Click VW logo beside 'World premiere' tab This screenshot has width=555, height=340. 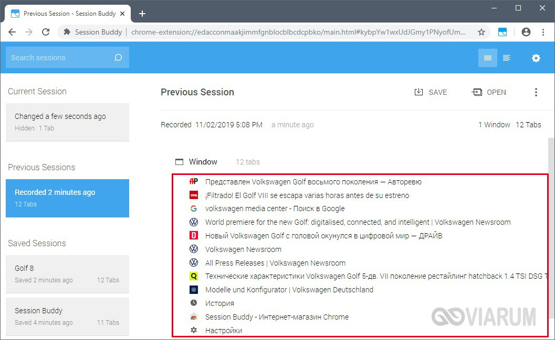[x=194, y=222]
